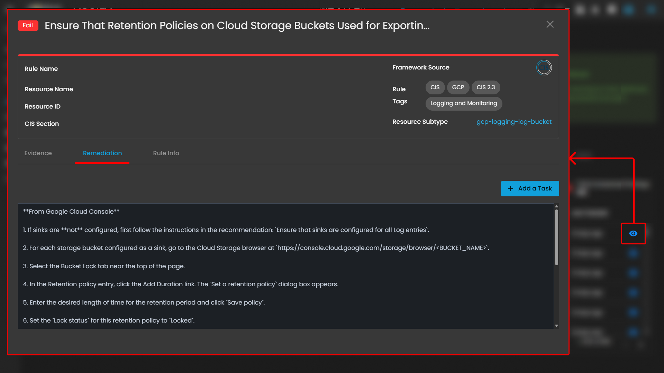The height and width of the screenshot is (373, 664).
Task: Click the remediation scrollbar up arrow
Action: 556,206
